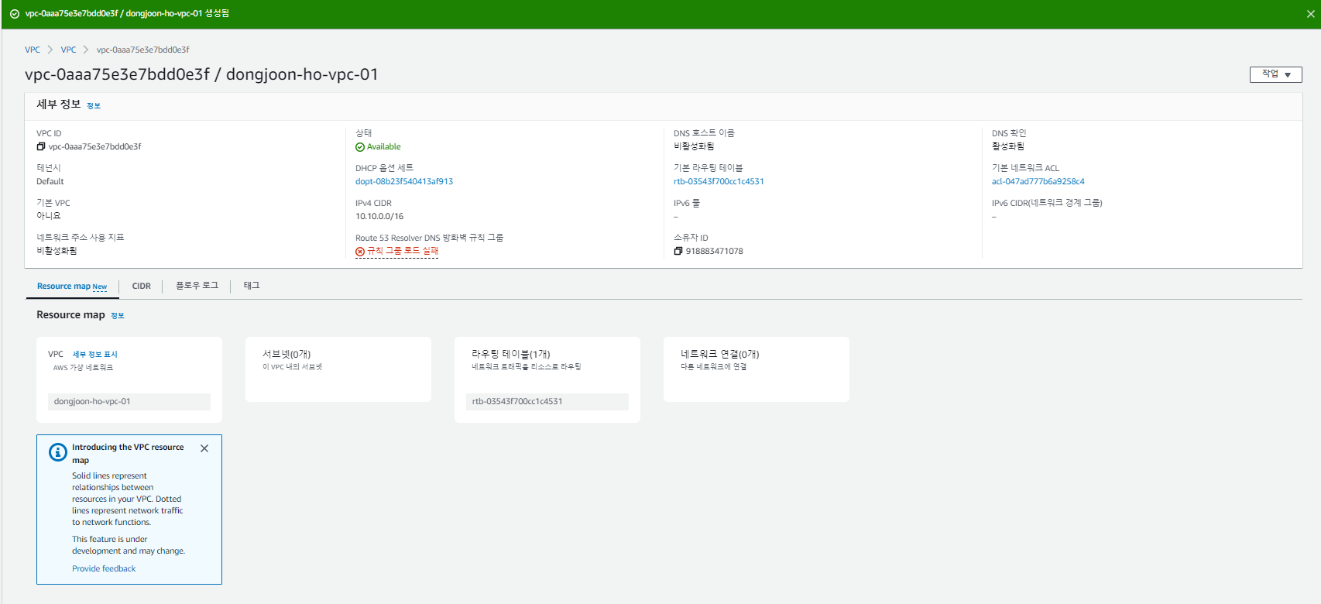Viewport: 1321px width, 604px height.
Task: Copy the VPC ID with the copy icon
Action: [41, 146]
